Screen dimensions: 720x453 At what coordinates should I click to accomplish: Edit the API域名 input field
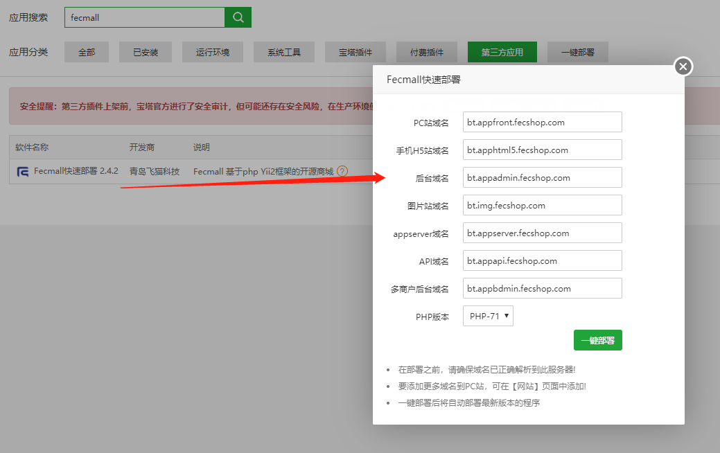pyautogui.click(x=543, y=260)
